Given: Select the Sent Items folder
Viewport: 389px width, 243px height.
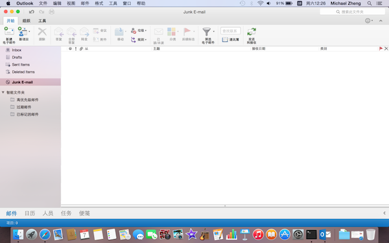Looking at the screenshot, I should click(30, 64).
